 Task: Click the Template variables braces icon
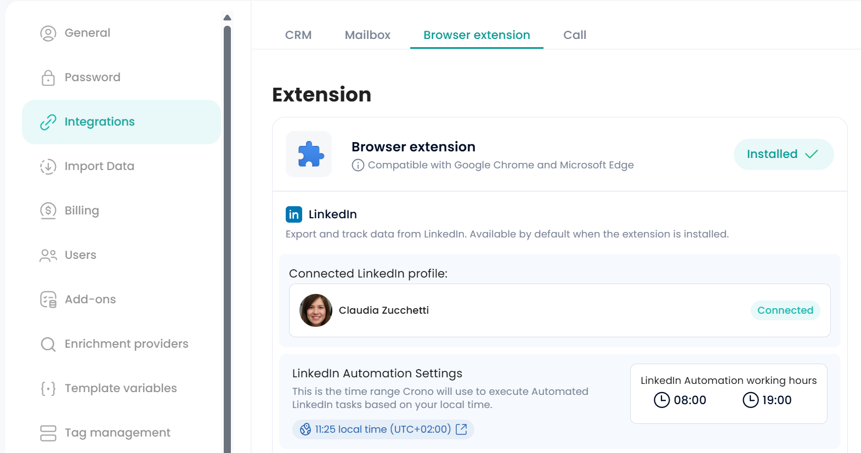point(48,388)
